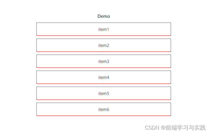
Task: Click the gap between item5 and item6 boxes
Action: 104,101
